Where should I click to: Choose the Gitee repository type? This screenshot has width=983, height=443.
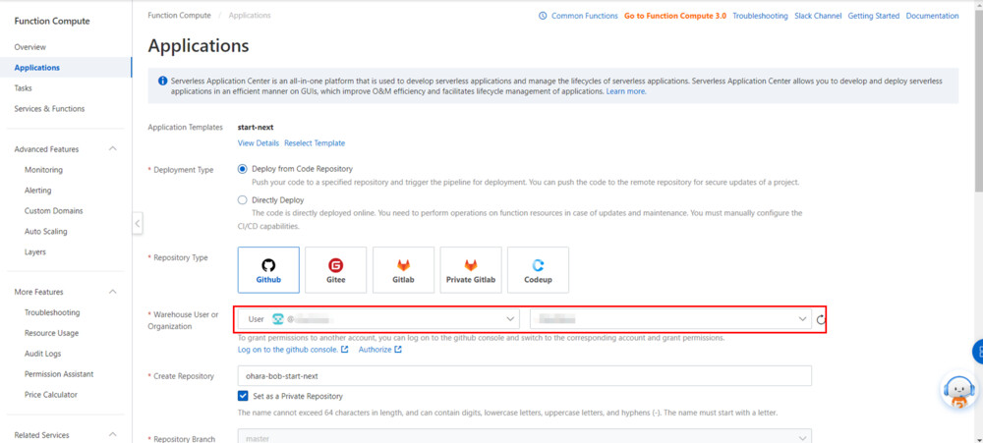pyautogui.click(x=335, y=269)
